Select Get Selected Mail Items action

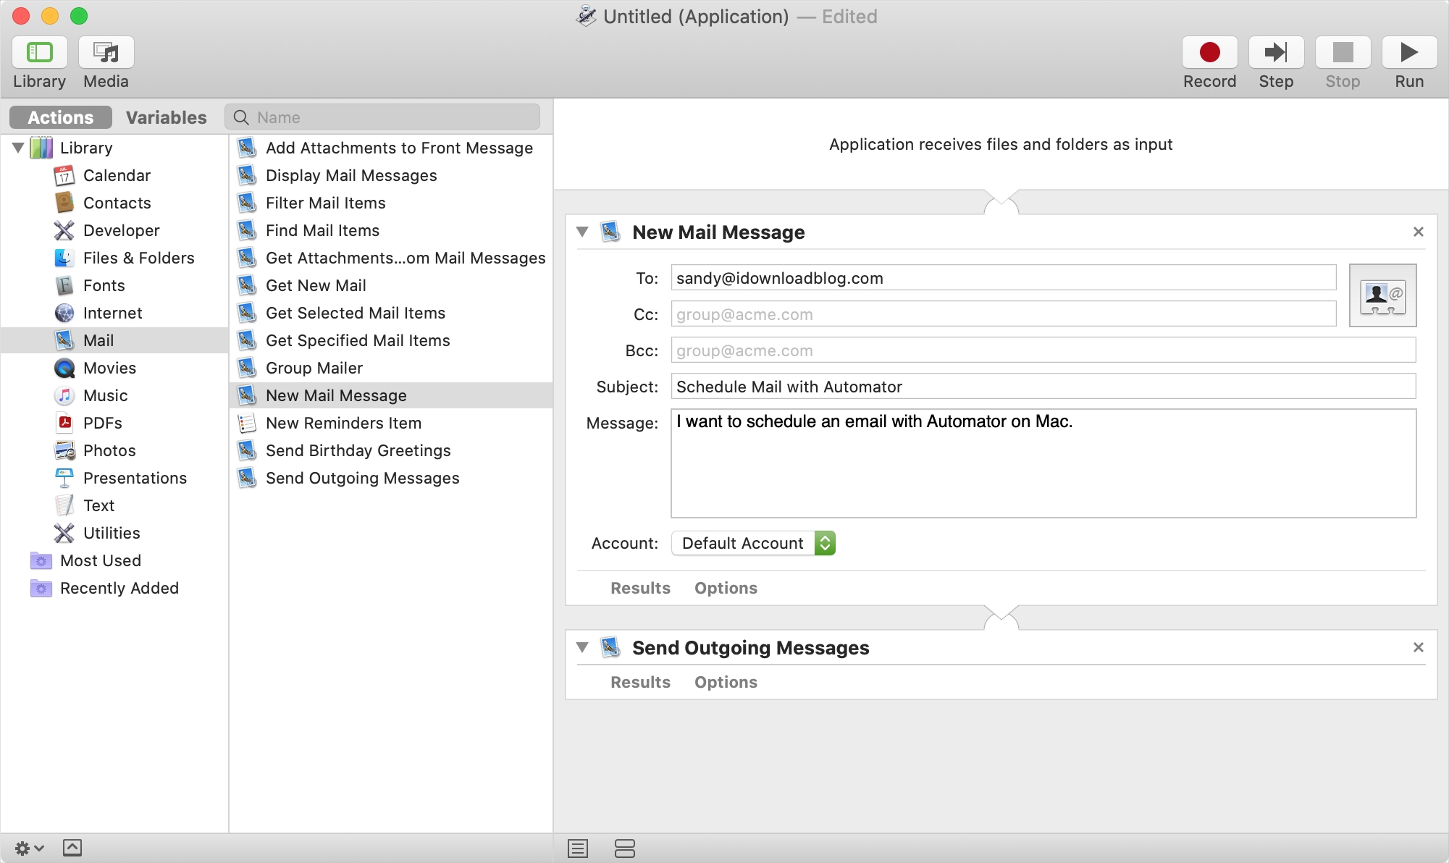(391, 313)
